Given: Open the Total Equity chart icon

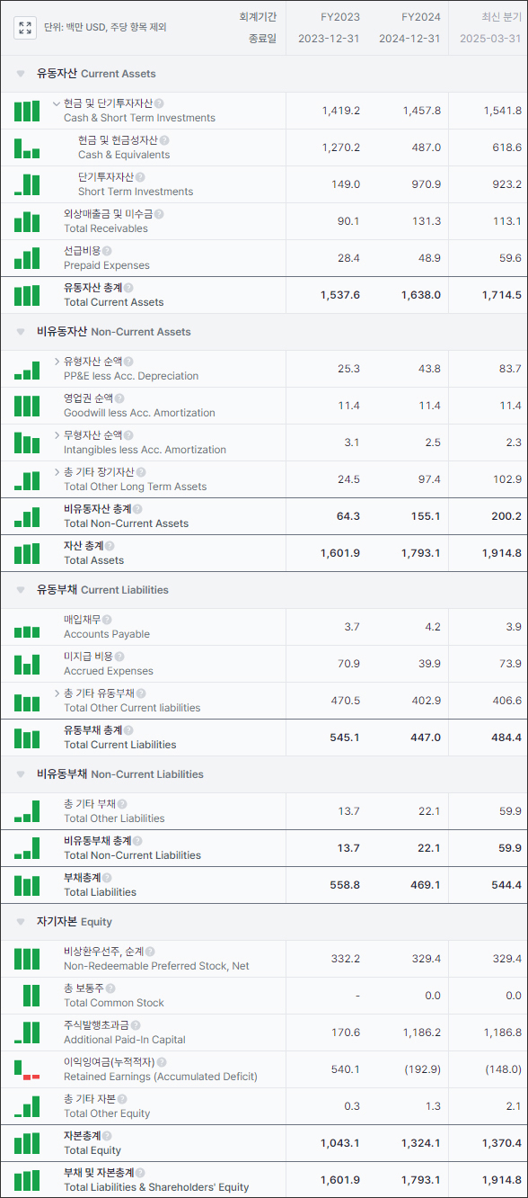Looking at the screenshot, I should point(27,1143).
